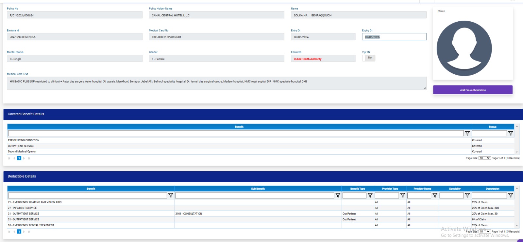The image size is (523, 242).
Task: Click Status column filter icon in Covered Benefits
Action: point(510,133)
